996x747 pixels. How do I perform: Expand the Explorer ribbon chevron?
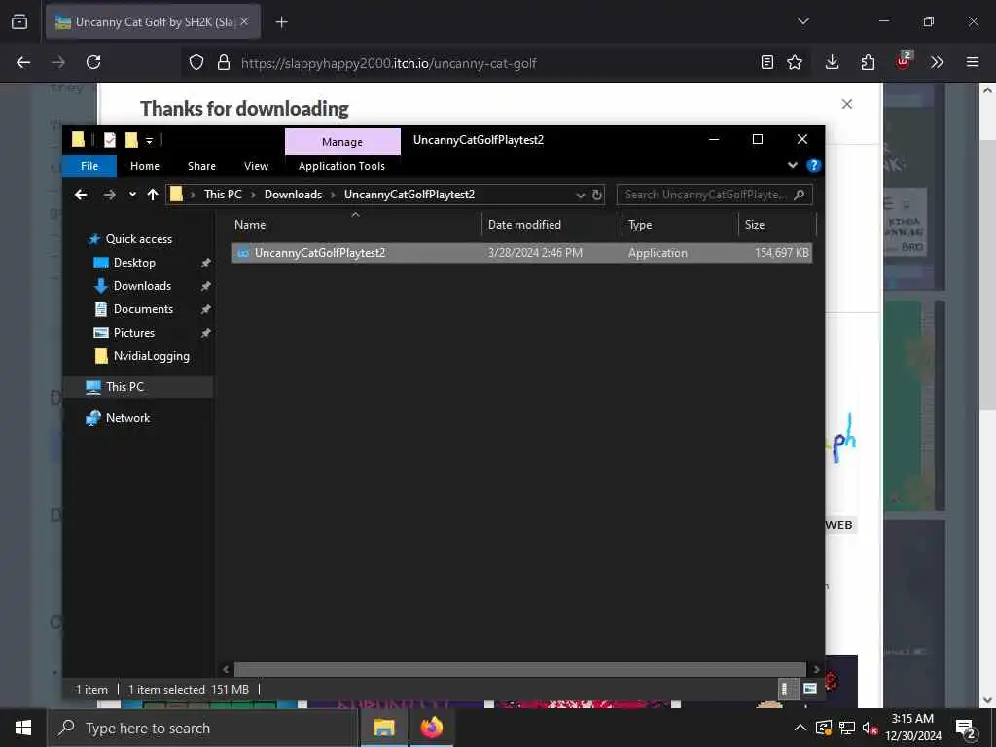tap(793, 165)
